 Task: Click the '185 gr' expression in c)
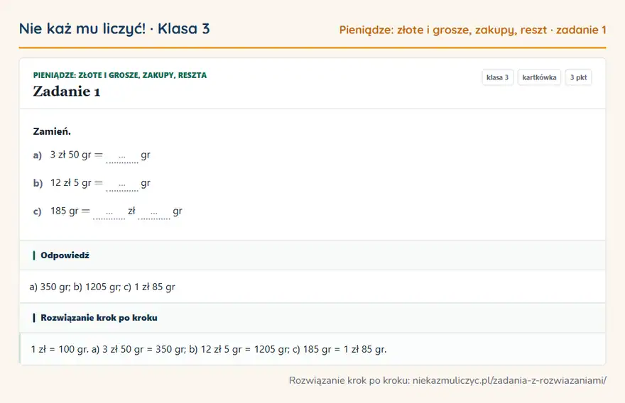(x=64, y=211)
